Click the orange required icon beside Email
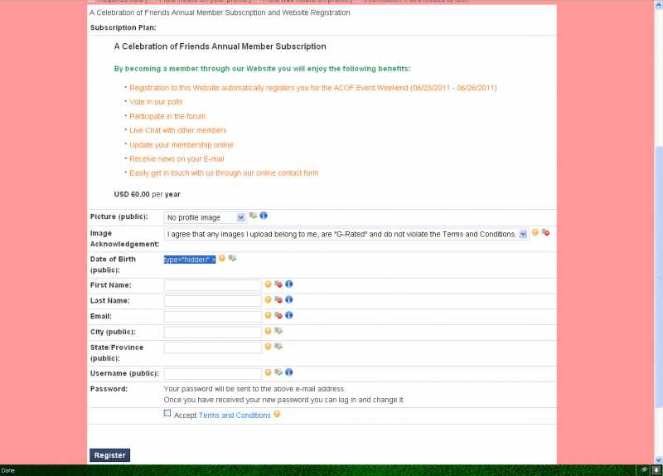Viewport: 663px width, 476px height. click(268, 315)
